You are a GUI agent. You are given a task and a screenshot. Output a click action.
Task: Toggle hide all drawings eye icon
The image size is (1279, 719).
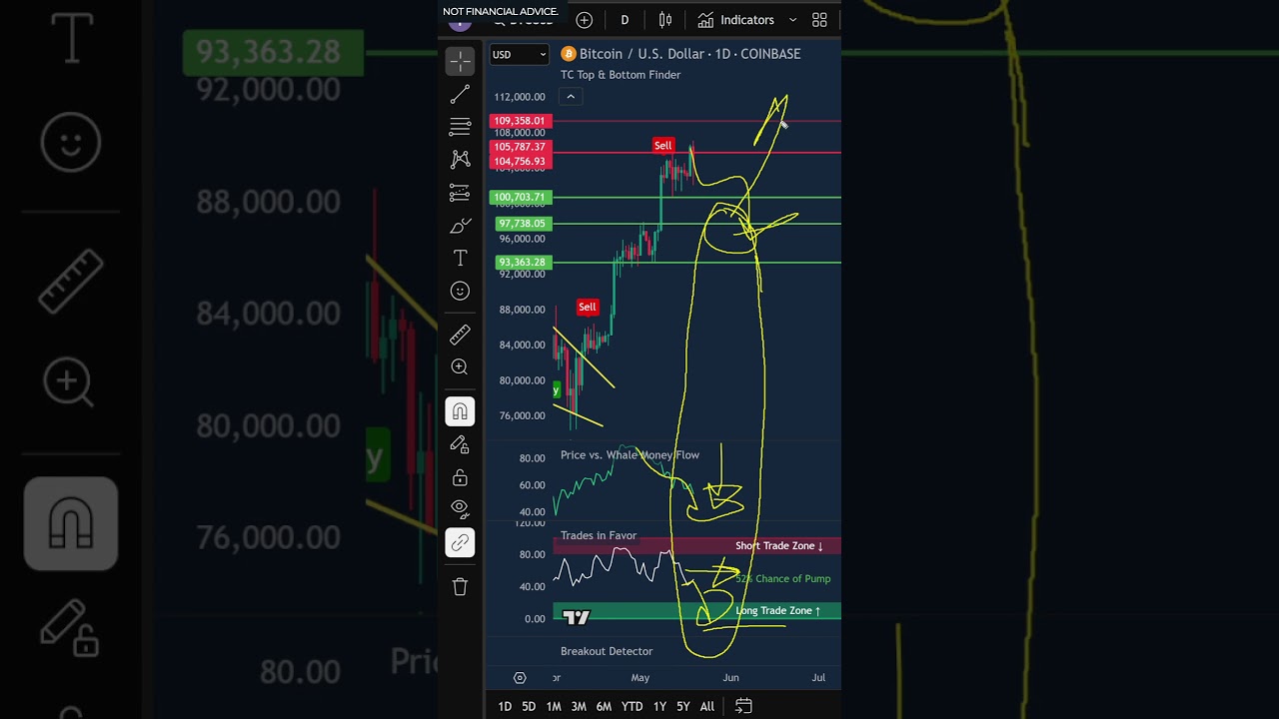tap(460, 507)
